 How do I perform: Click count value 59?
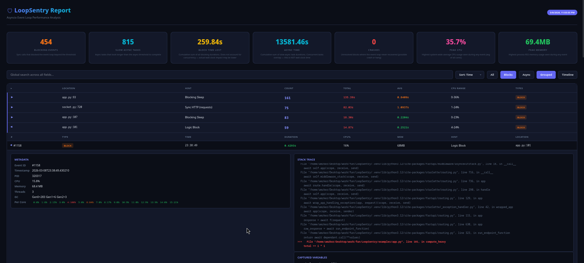pos(287,128)
